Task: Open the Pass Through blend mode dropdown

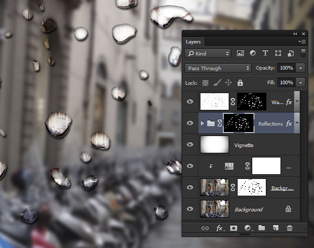Action: (x=218, y=68)
